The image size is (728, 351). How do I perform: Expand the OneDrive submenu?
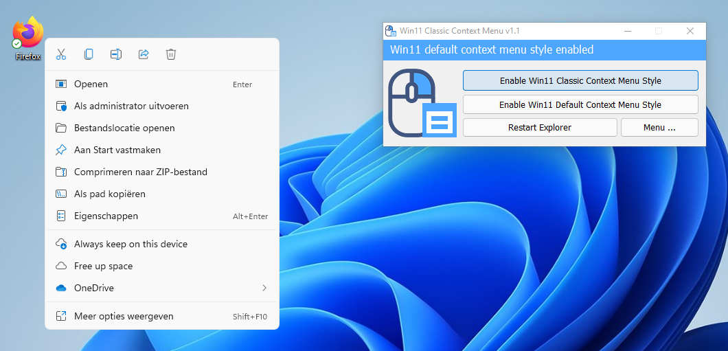(x=162, y=288)
